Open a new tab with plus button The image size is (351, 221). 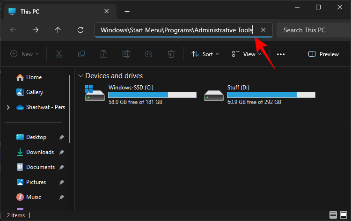click(127, 11)
